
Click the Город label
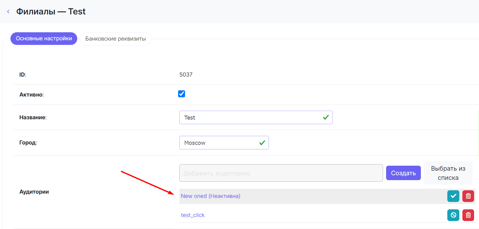28,143
